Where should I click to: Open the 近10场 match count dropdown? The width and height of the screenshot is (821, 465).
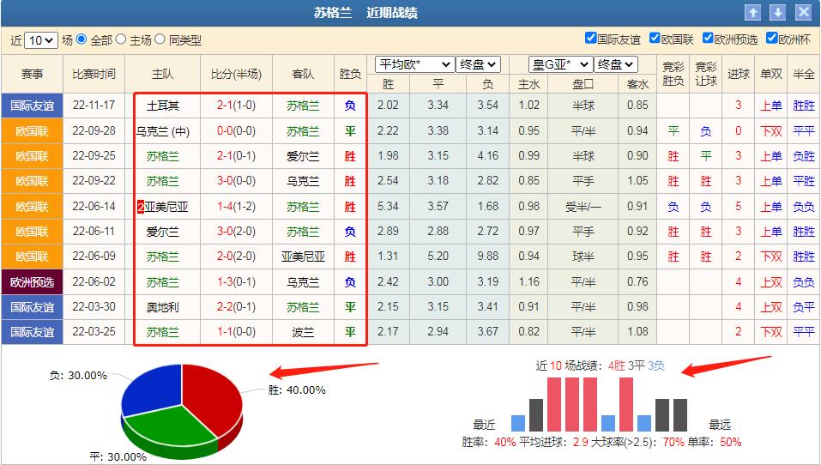click(41, 40)
